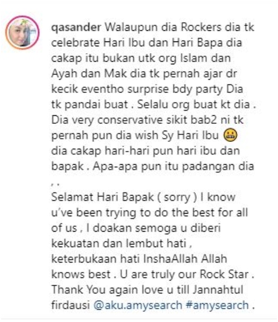Click the word kekuatan in caption
Image resolution: width=278 pixels, height=322 pixels.
click(x=75, y=243)
